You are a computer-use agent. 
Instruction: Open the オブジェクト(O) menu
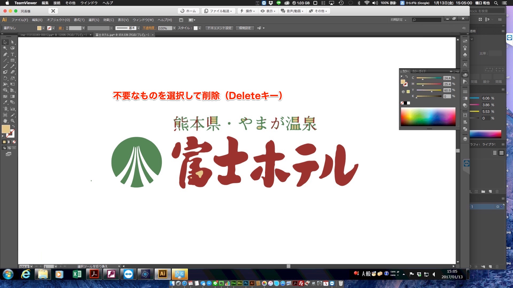click(x=58, y=20)
